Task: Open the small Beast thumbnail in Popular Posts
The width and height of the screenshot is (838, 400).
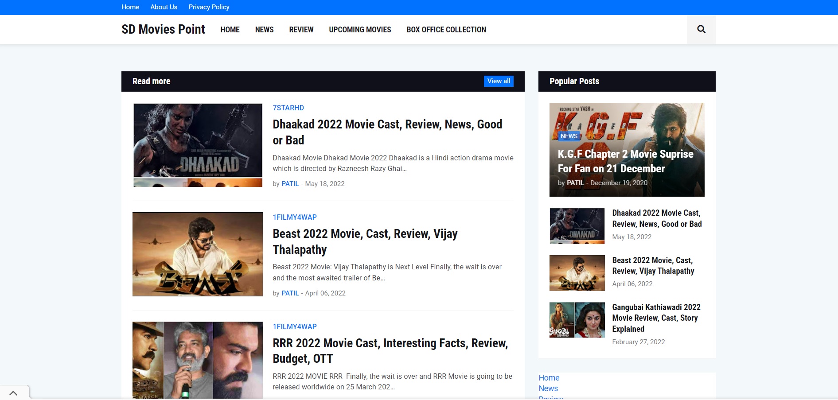Action: tap(577, 273)
